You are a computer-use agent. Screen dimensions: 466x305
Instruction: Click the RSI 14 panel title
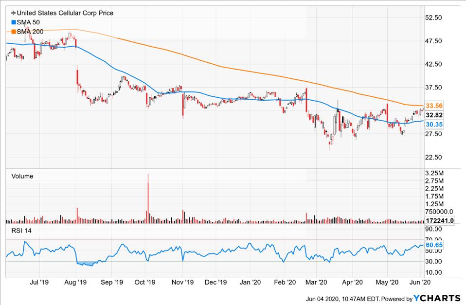tap(21, 231)
